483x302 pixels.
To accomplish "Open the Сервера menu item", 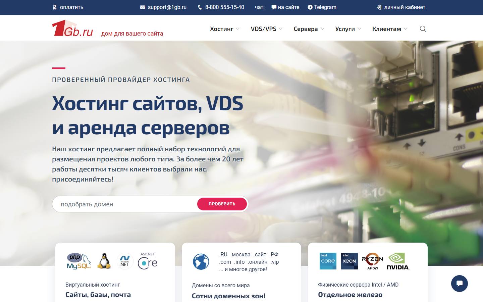I will click(x=306, y=29).
